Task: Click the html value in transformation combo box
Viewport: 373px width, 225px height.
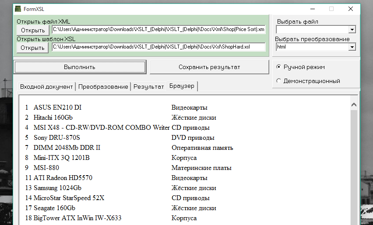Action: pos(282,47)
